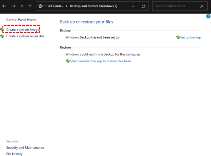Click the Restore section label
The image size is (211, 156).
click(65, 47)
